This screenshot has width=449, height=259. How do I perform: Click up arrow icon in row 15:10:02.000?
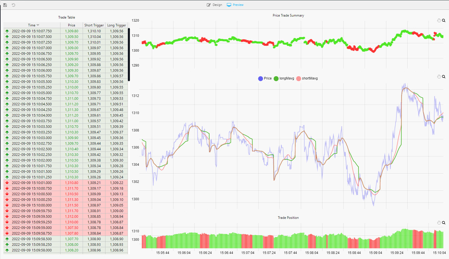tap(7, 160)
